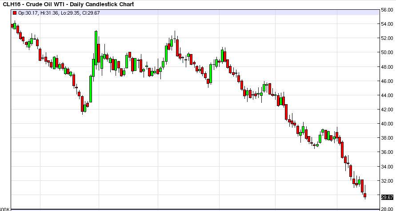Click the 40.00 price axis label
Viewport: 396px width, 211px height.
(387, 124)
